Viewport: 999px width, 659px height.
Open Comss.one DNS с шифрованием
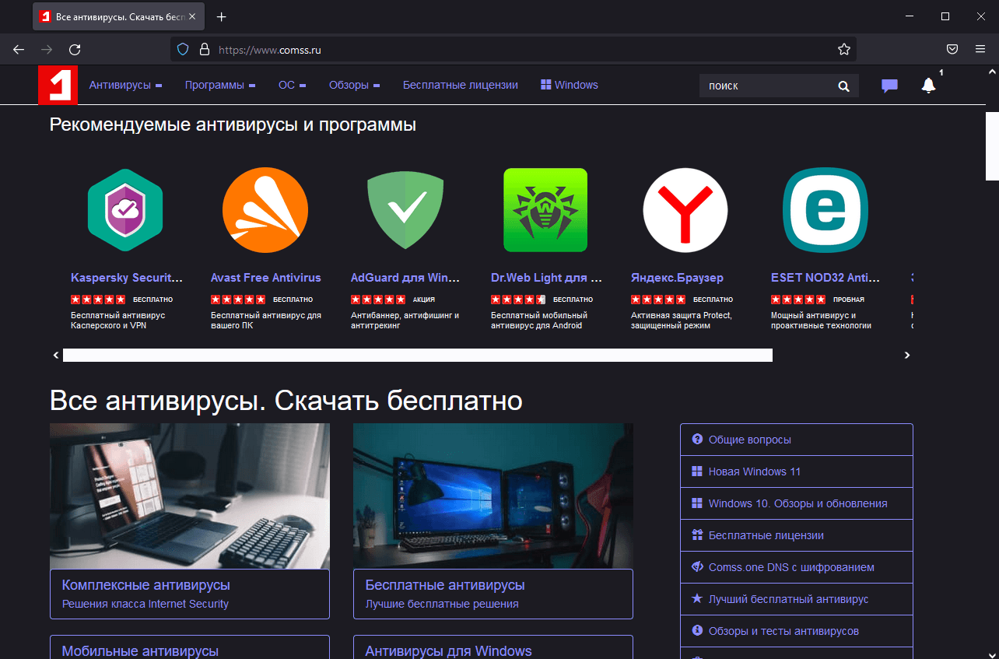[x=796, y=567]
